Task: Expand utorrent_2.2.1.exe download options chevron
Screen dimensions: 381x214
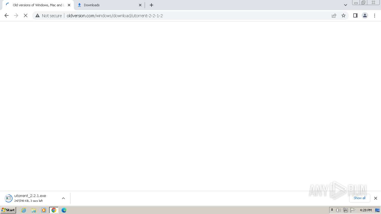Action: tap(63, 198)
